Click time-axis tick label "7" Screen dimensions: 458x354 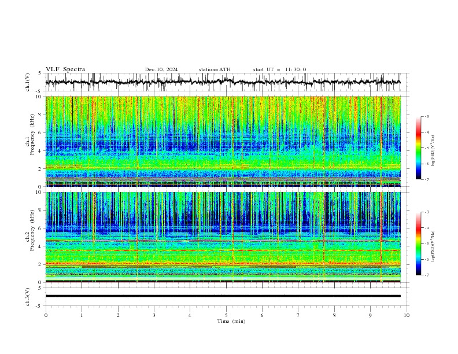298,315
